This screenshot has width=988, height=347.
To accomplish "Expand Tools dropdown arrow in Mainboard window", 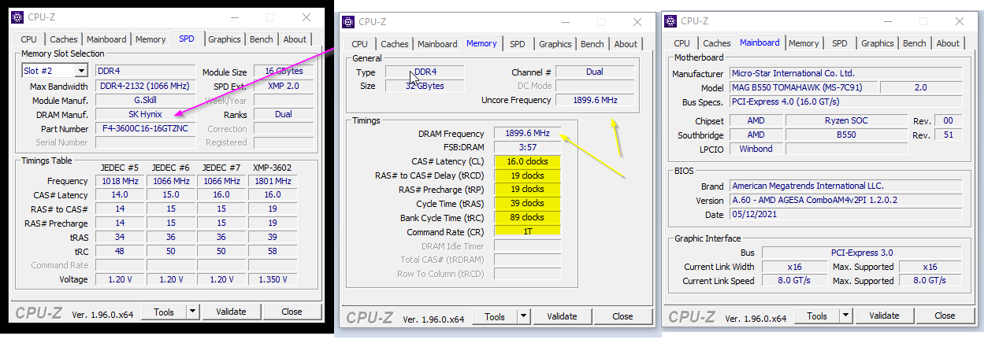I will [845, 316].
